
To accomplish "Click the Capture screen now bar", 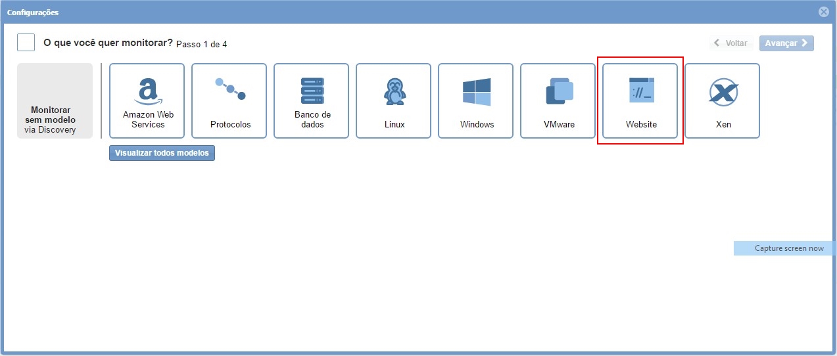I will 785,248.
